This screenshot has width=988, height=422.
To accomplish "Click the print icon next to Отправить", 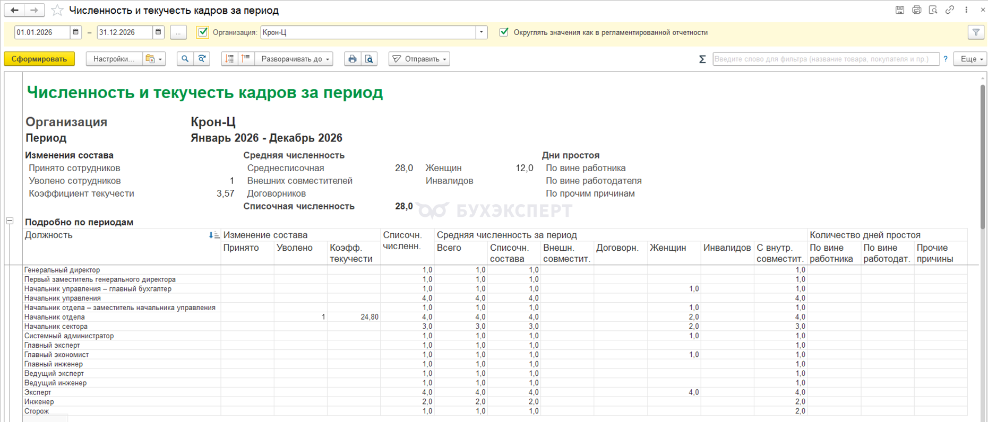I will [352, 59].
